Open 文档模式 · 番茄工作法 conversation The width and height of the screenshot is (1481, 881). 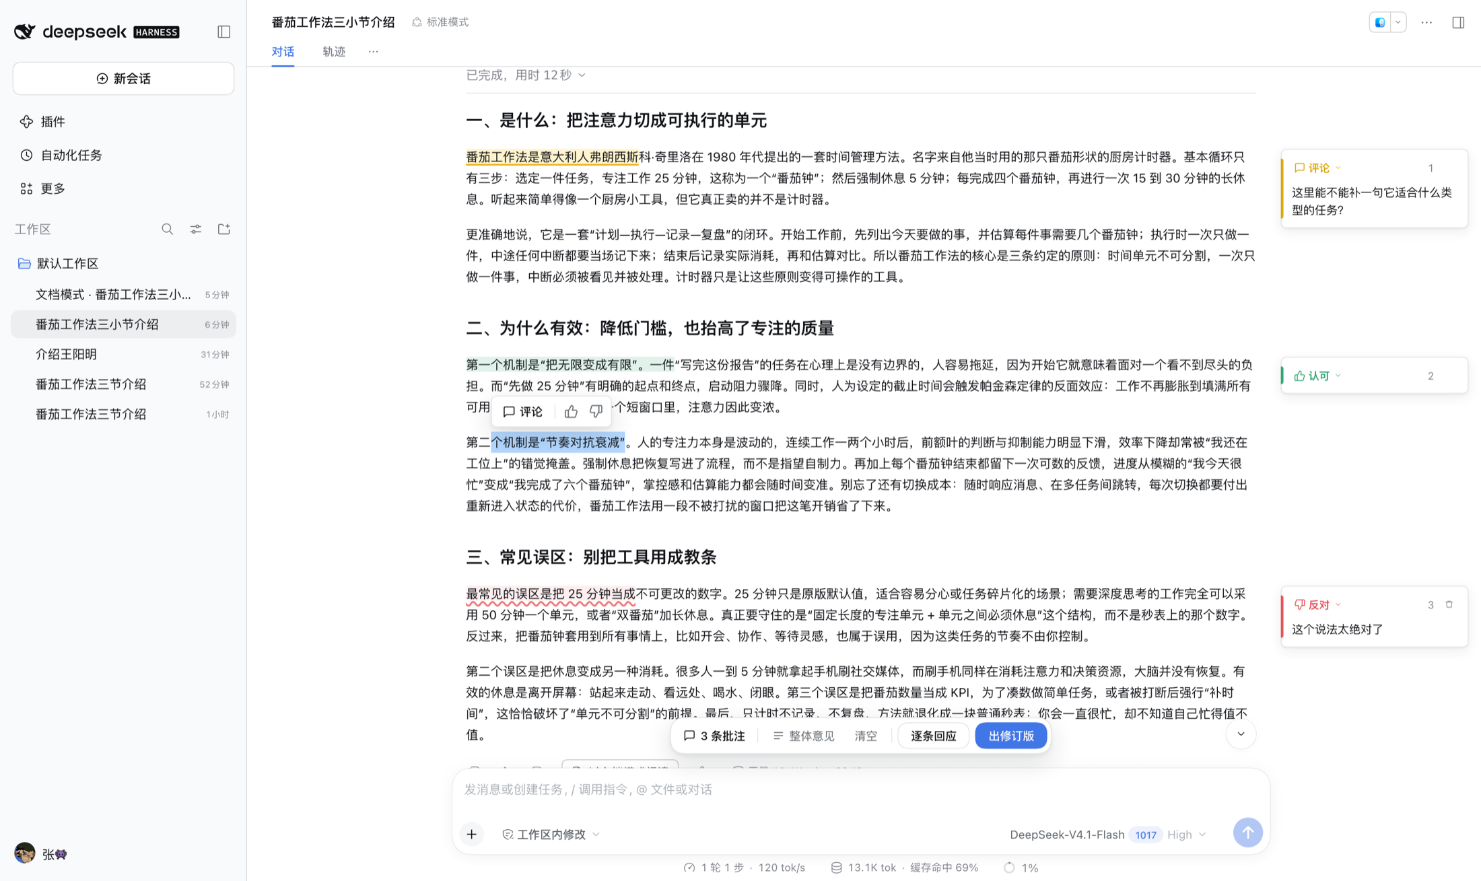coord(123,295)
